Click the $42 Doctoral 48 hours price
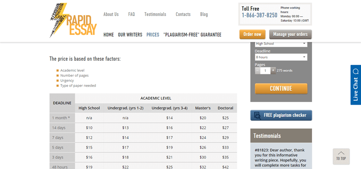The image size is (361, 169). (226, 167)
